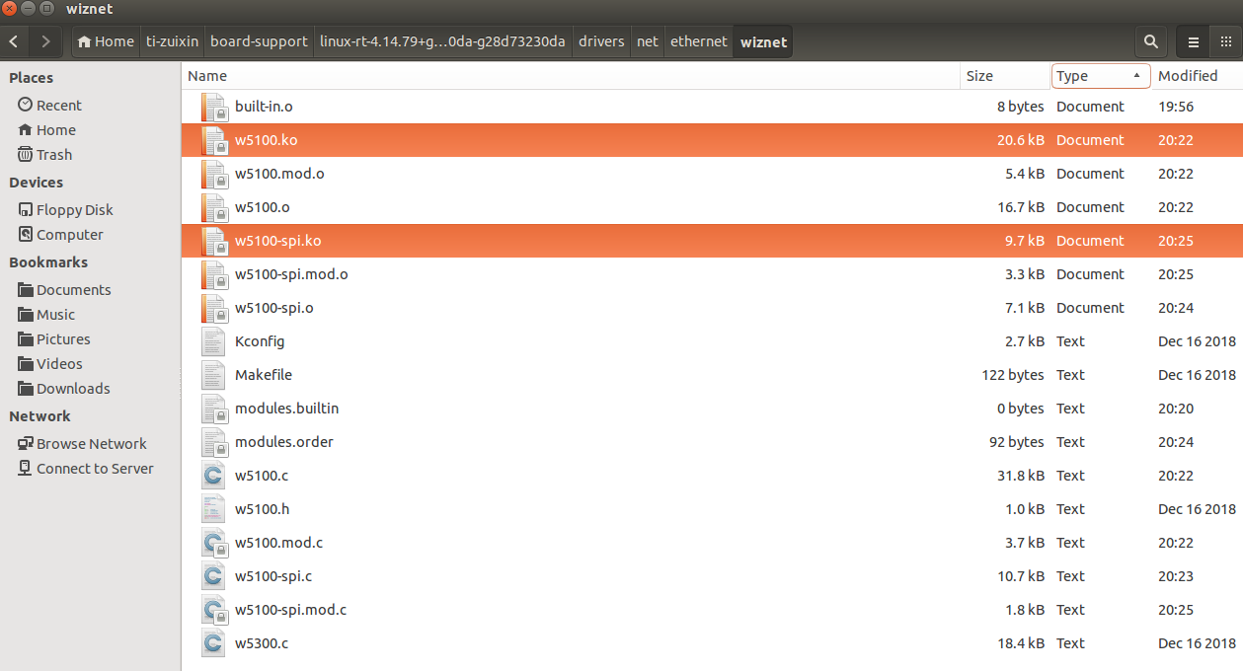Click the w5100.mod.o file icon
Image resolution: width=1243 pixels, height=671 pixels.
tap(213, 174)
